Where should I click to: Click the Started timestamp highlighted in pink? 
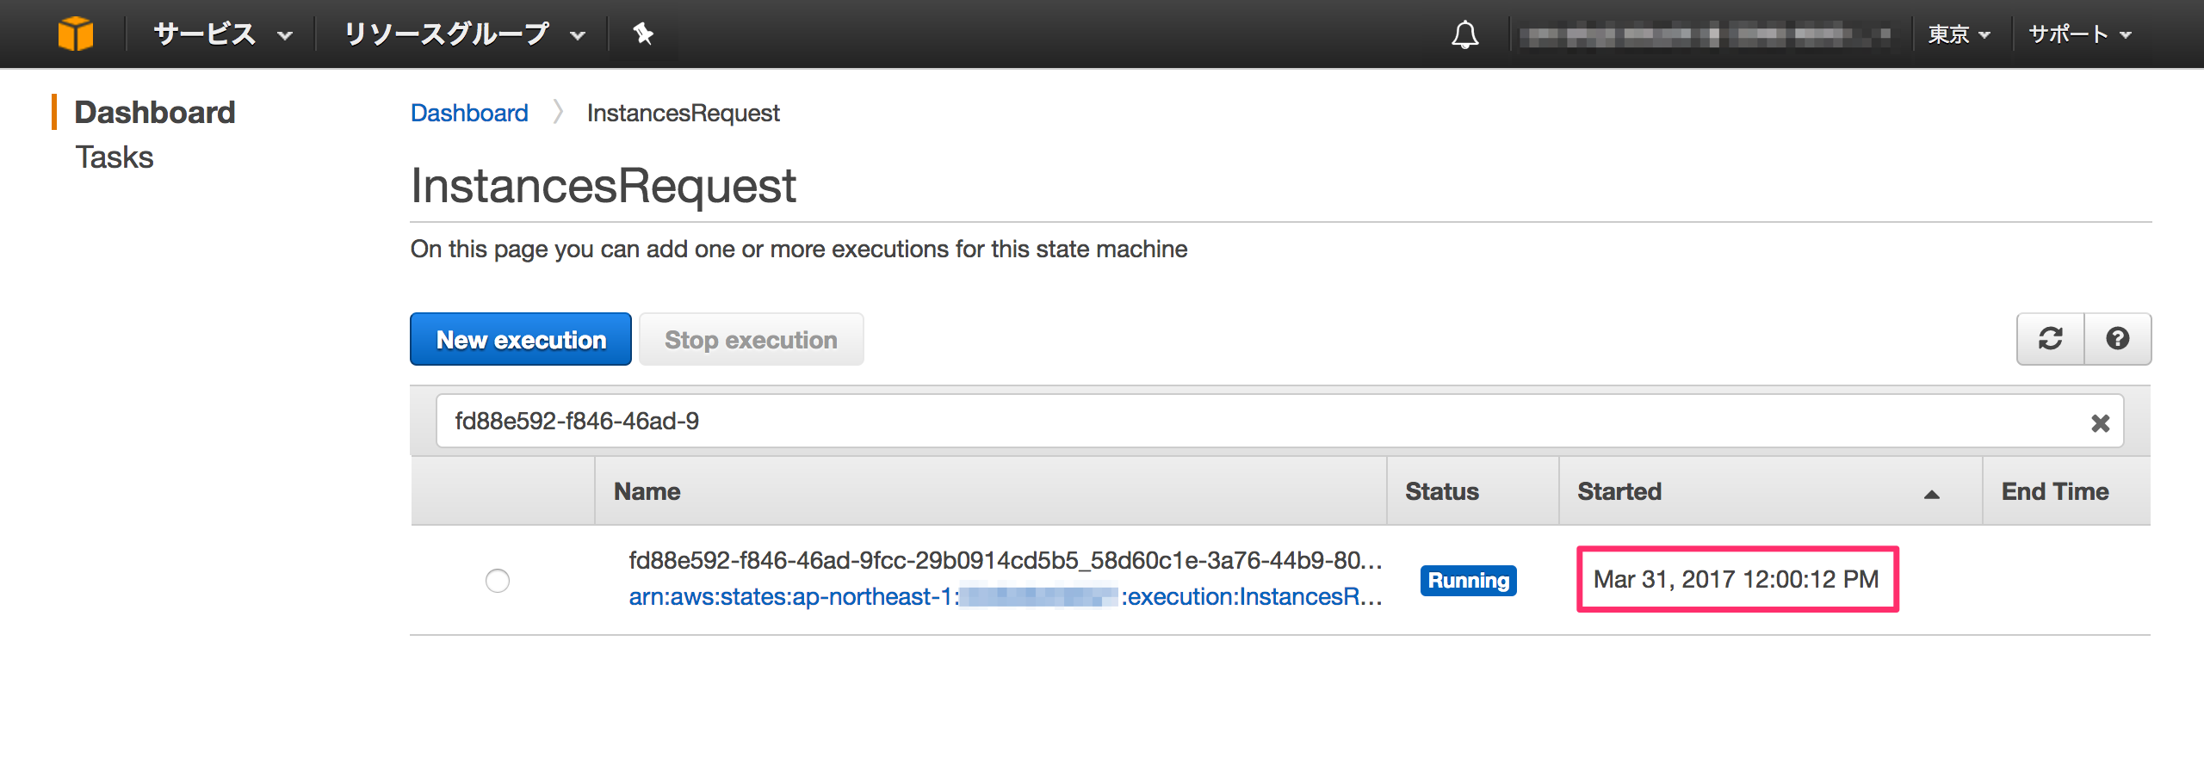pos(1736,580)
